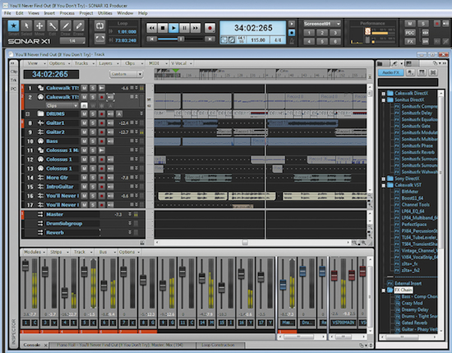Open the File menu
Viewport: 452px width, 353px height.
coord(7,13)
